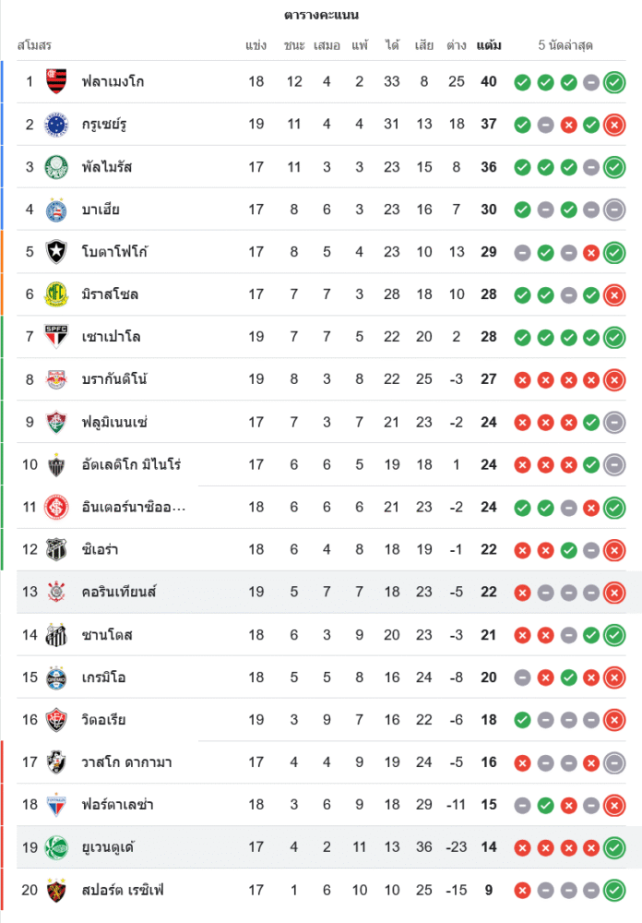This screenshot has width=642, height=923.
Task: Open the ฟลาเมงโก team link
Action: 113,82
